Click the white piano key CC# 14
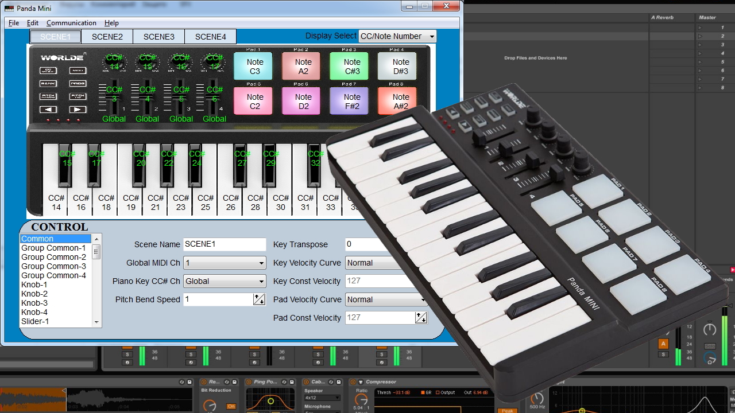Screen dimensions: 735x413 click(56, 202)
